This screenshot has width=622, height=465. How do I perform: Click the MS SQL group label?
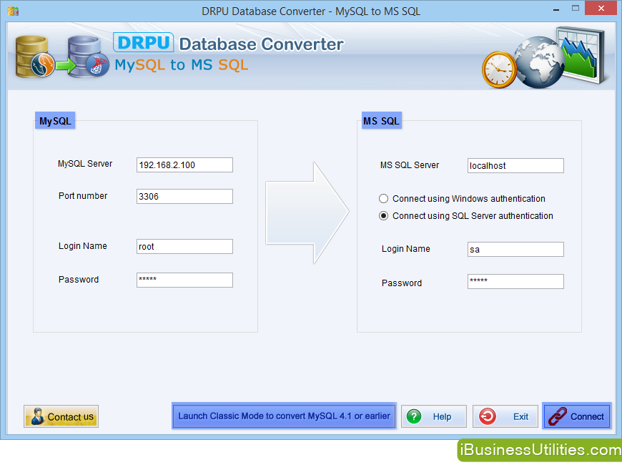[382, 121]
